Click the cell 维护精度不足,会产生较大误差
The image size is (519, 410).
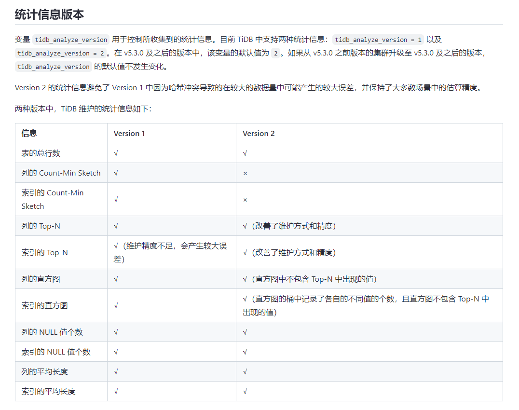(170, 252)
